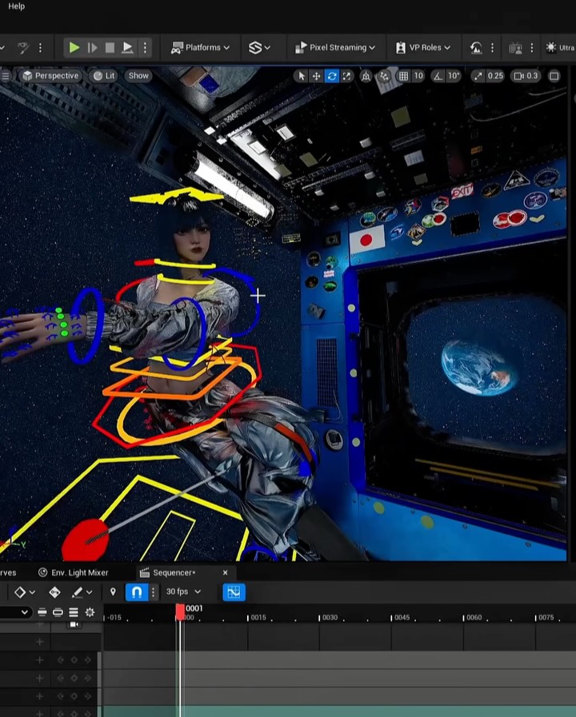Click the surface snapping icon
The image size is (576, 717).
point(384,76)
